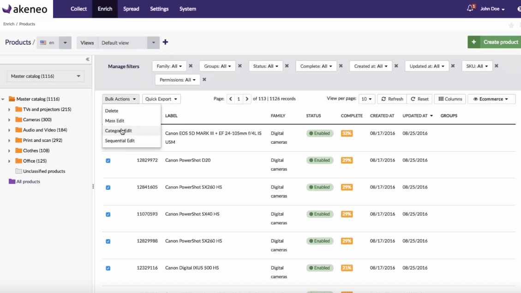Image resolution: width=521 pixels, height=293 pixels.
Task: Change View per page value
Action: (366, 99)
